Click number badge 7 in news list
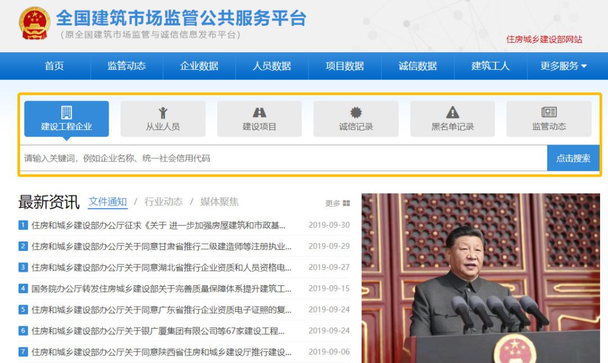The height and width of the screenshot is (363, 608). [x=23, y=352]
